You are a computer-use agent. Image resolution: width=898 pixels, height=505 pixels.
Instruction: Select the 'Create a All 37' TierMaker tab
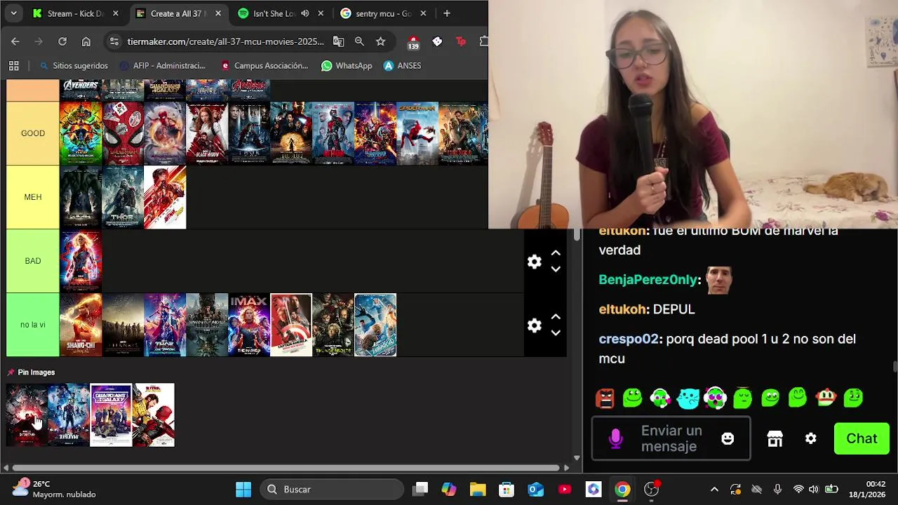178,13
